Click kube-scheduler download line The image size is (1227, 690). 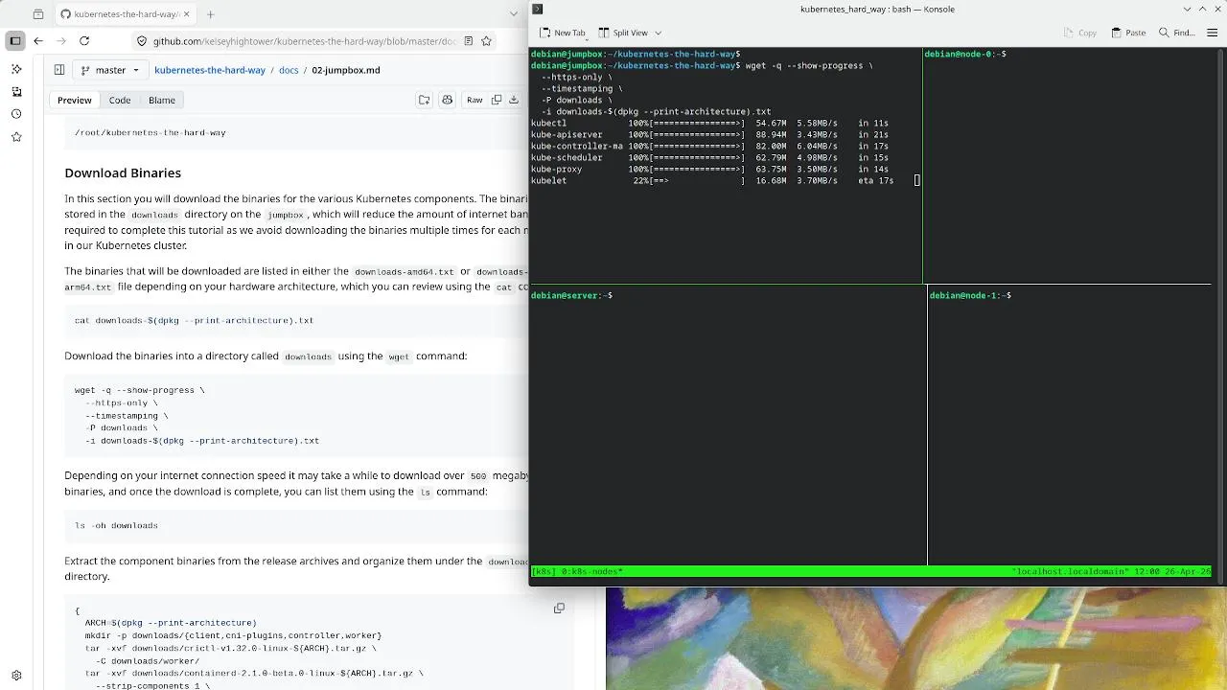coord(709,157)
